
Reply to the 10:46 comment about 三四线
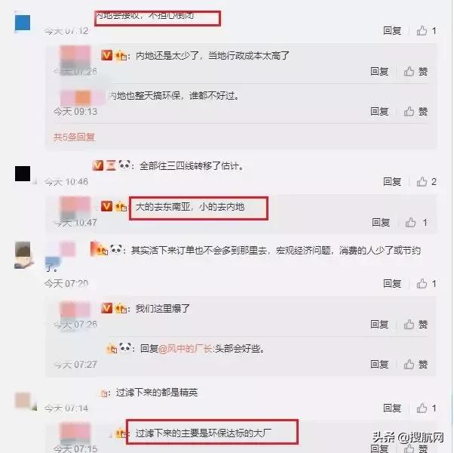pyautogui.click(x=392, y=182)
